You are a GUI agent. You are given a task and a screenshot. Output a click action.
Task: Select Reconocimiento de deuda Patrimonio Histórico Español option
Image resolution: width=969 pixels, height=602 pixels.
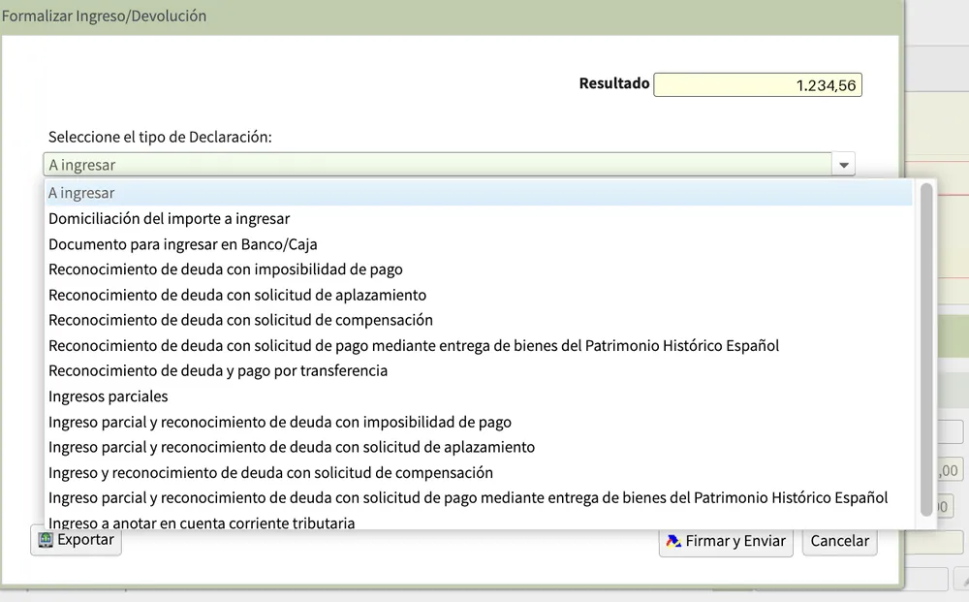coord(479,345)
